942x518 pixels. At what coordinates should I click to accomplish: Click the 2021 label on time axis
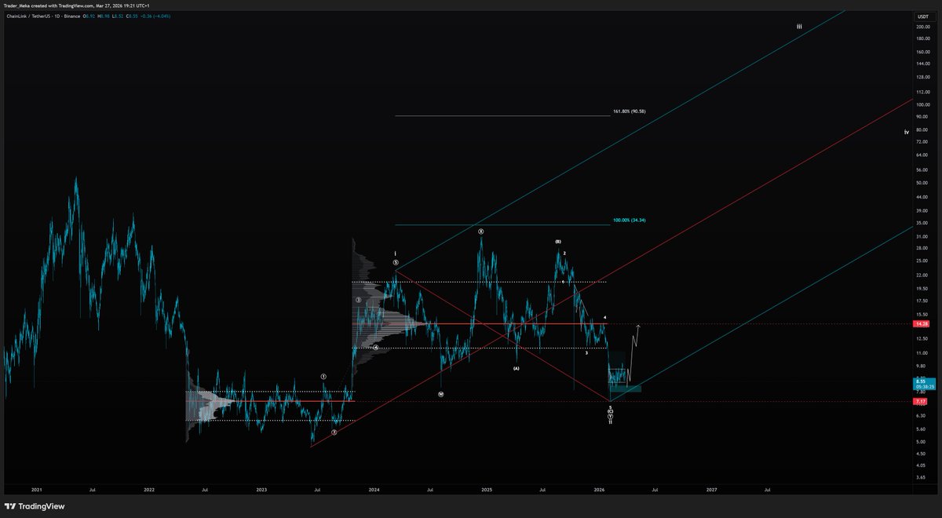pos(37,489)
